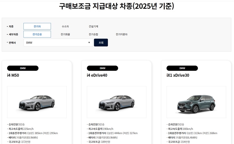Click the 구매보조금 지급대상 차종 page heading
234x144 pixels.
coord(117,6)
